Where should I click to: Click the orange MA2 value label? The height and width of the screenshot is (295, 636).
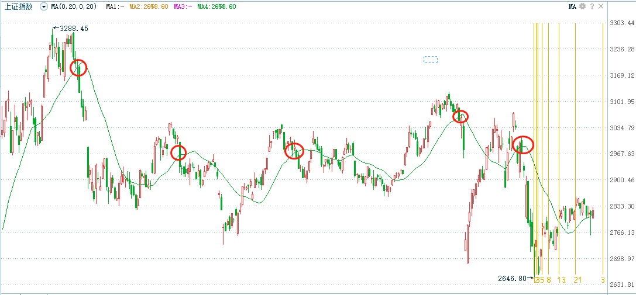tap(149, 7)
